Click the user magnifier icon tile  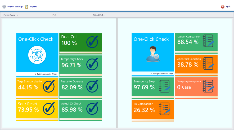click(152, 54)
